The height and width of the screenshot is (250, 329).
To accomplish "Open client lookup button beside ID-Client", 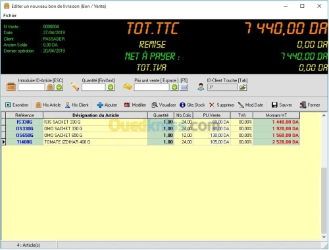I will (x=243, y=87).
